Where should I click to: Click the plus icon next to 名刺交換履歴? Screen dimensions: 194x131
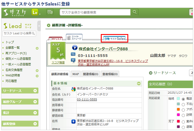tap(37, 70)
